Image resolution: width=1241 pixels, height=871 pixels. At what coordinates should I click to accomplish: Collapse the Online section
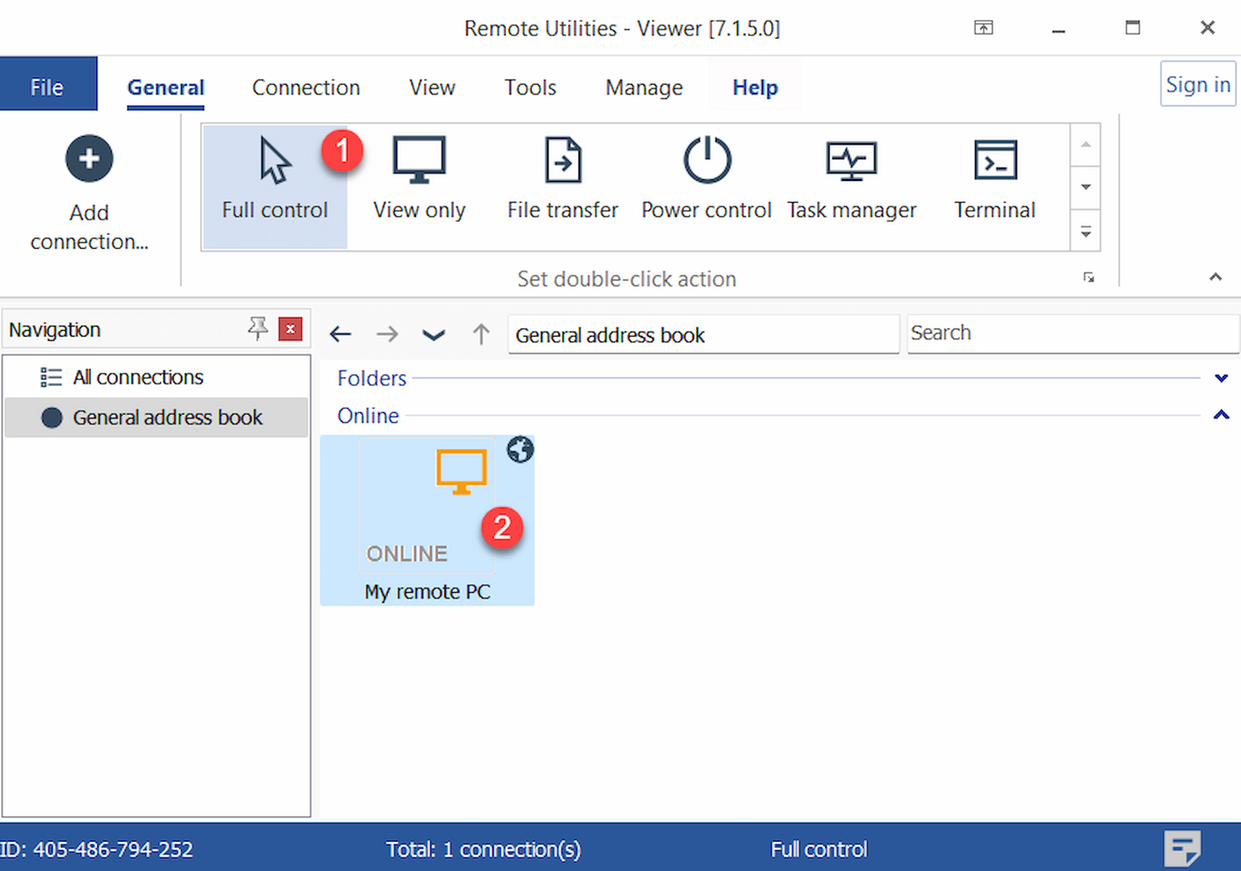[1222, 414]
